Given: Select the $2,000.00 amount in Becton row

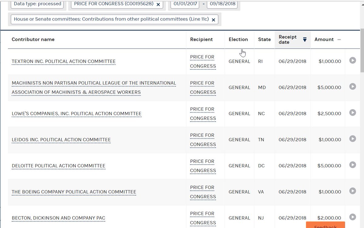Looking at the screenshot, I should 329,218.
